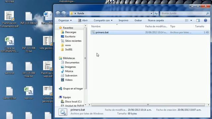
Task: Click Imprimir in the toolbar
Action: [x=124, y=20]
